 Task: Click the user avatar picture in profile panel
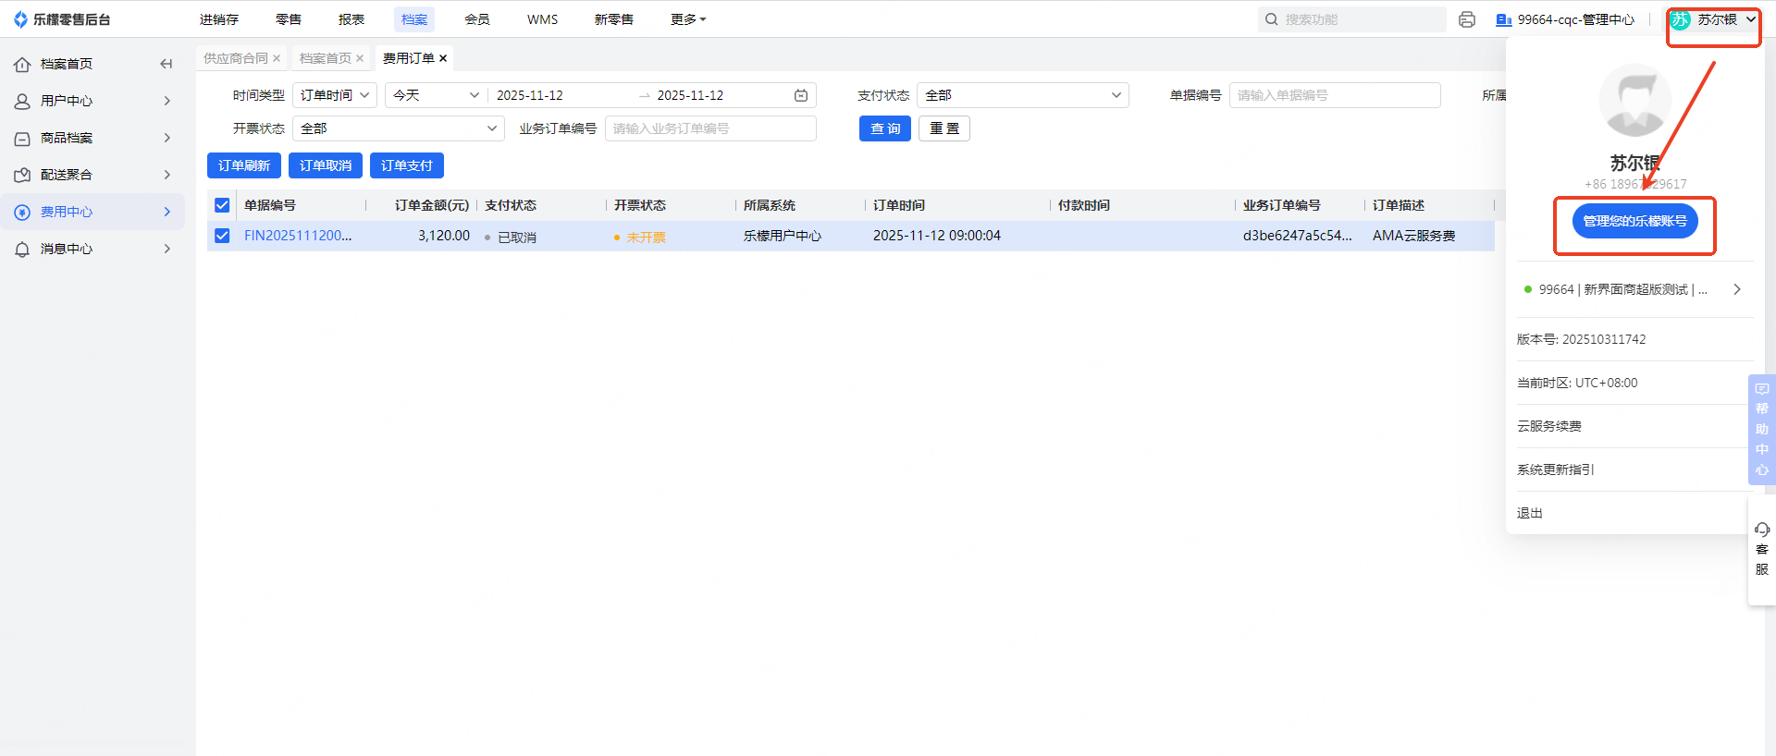1634,101
